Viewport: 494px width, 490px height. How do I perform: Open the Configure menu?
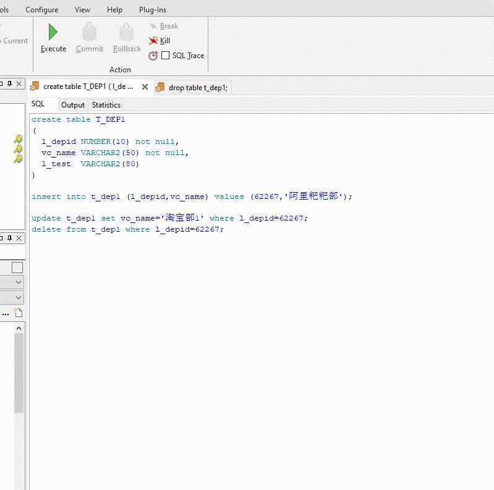pyautogui.click(x=42, y=10)
